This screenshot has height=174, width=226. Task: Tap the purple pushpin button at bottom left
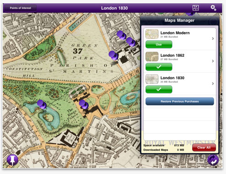(x=12, y=160)
